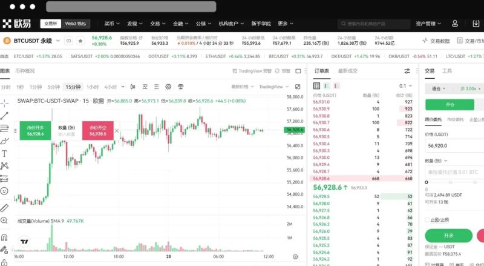
Task: Open order book settings slider icon
Action: (407, 71)
